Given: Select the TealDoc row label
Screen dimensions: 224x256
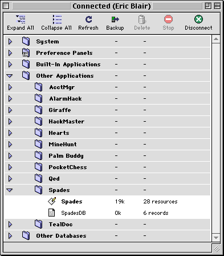Looking at the screenshot, I should tap(60, 225).
